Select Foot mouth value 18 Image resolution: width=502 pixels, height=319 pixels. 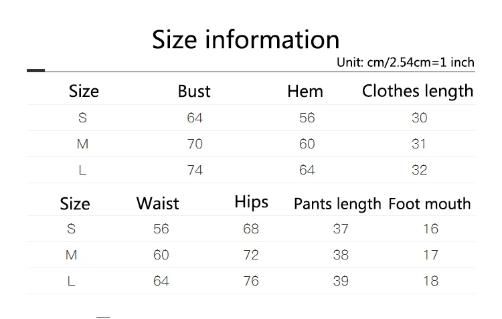[430, 281]
